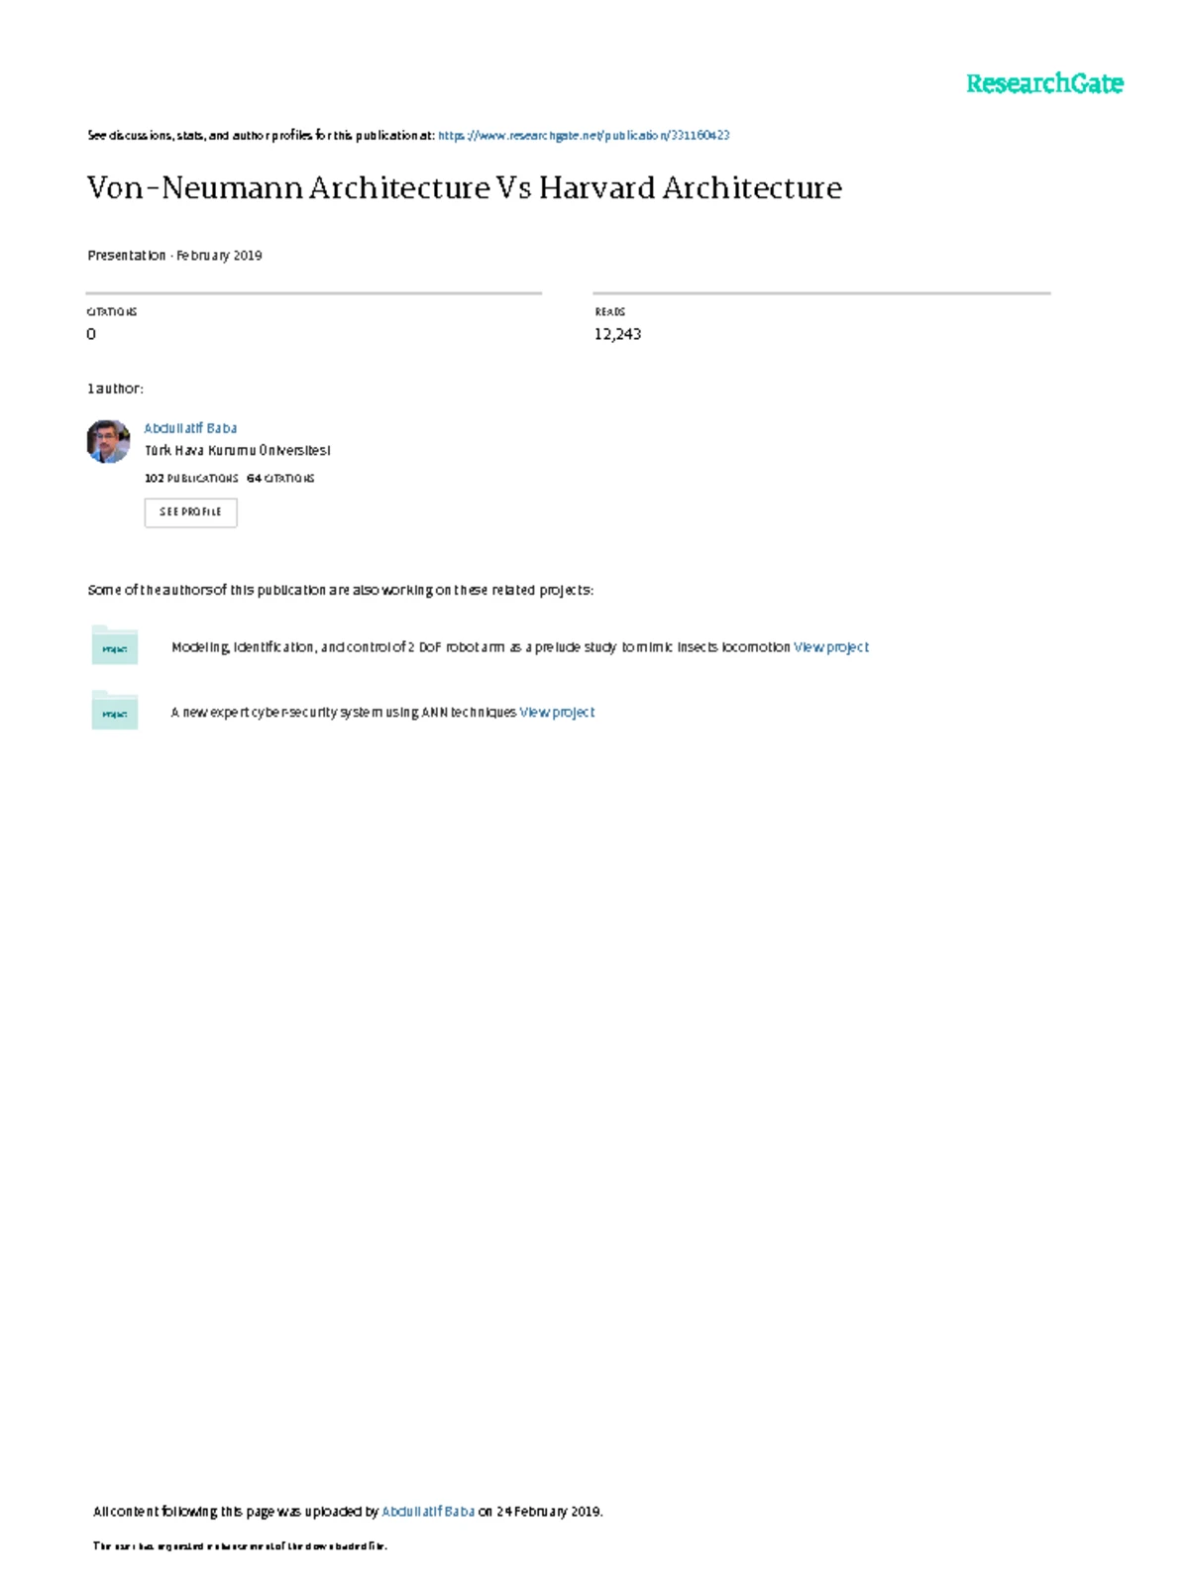Select the Von-Neumann Architecture title text

[x=465, y=187]
